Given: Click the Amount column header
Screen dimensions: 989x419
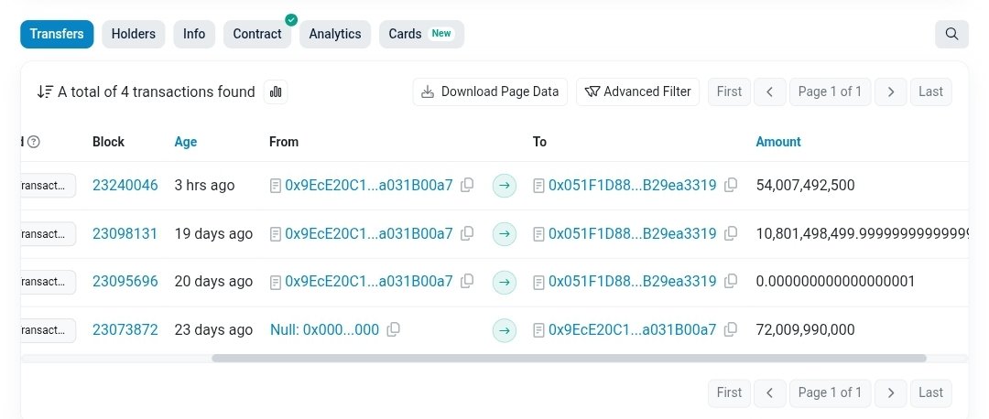Looking at the screenshot, I should point(778,142).
